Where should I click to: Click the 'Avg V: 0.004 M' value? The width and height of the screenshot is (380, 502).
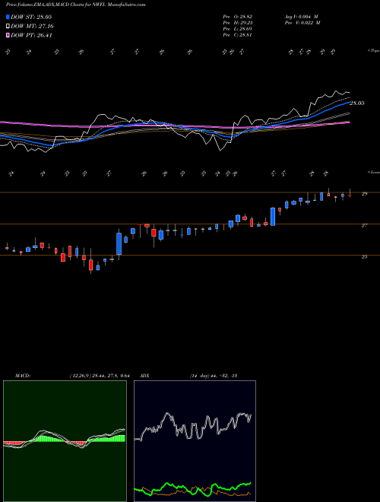pos(301,17)
